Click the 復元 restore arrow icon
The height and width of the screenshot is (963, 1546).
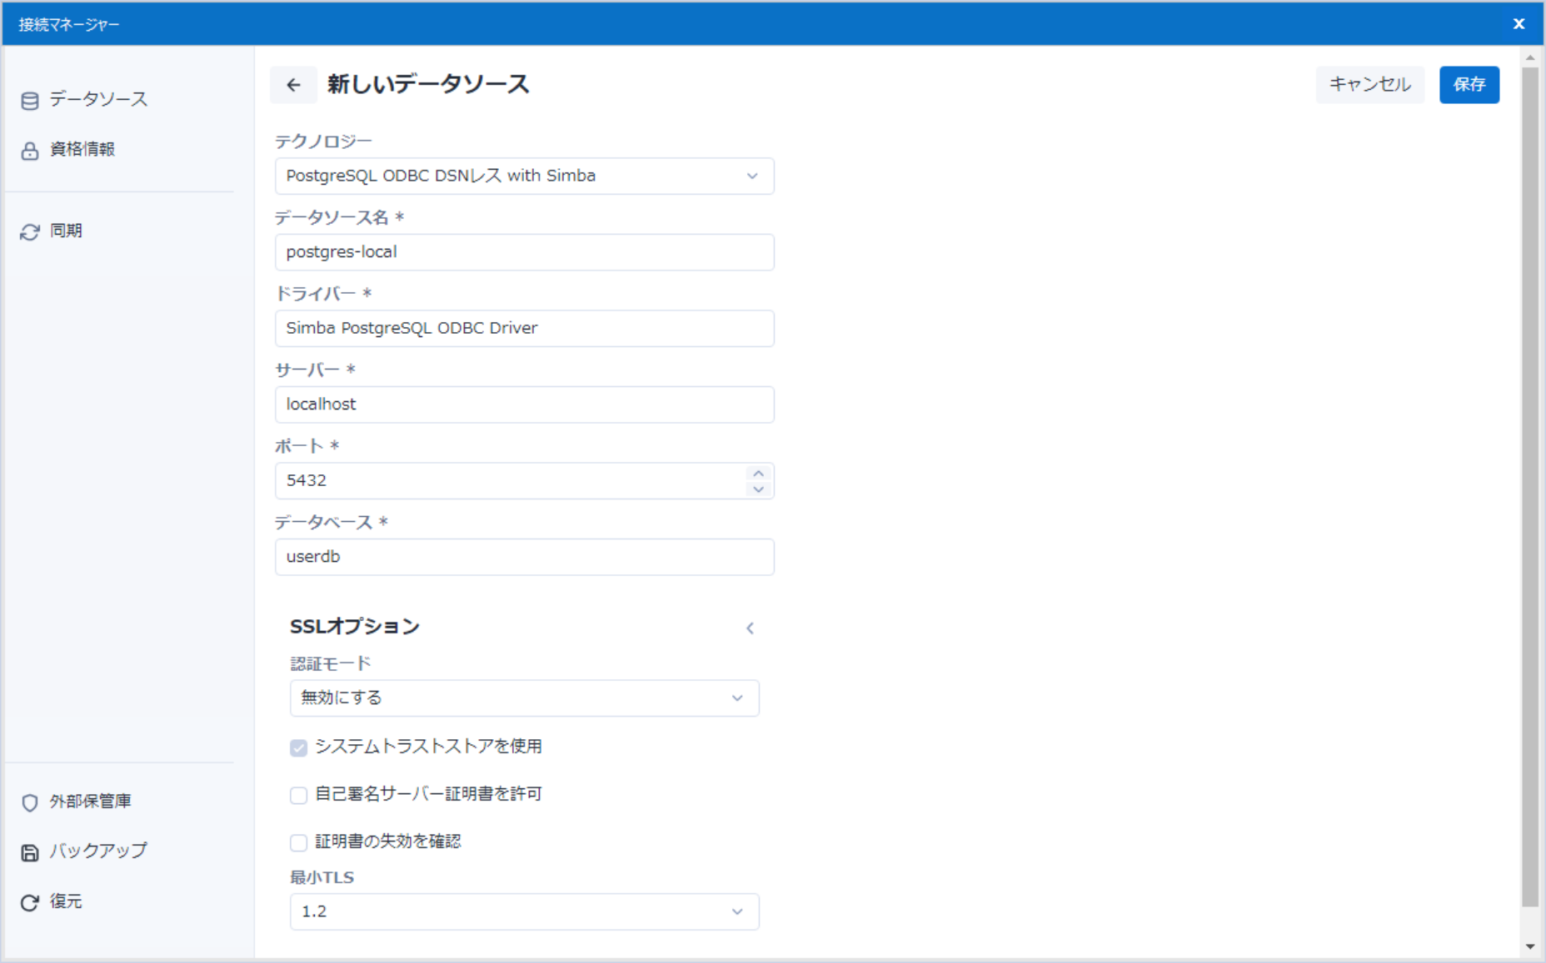[x=30, y=903]
